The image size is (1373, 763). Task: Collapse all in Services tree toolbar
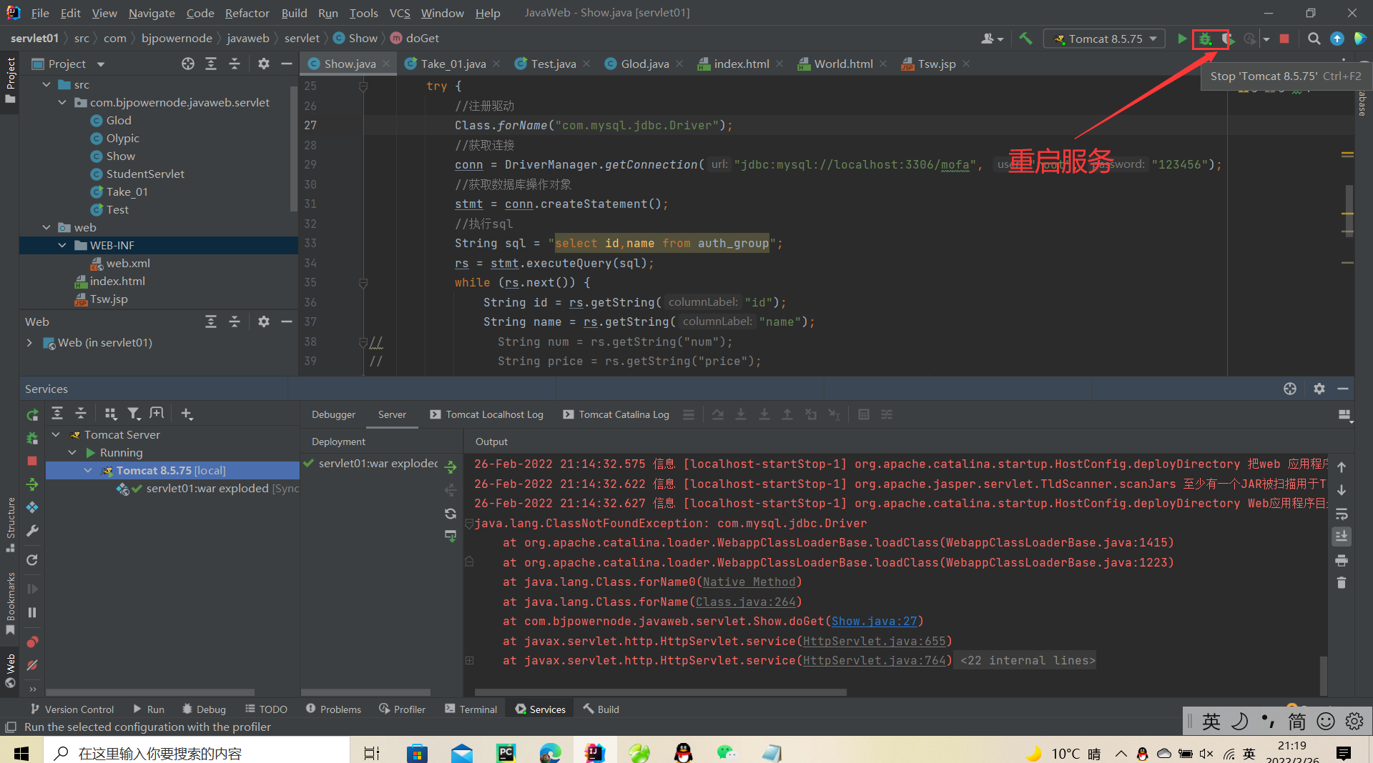pos(81,414)
